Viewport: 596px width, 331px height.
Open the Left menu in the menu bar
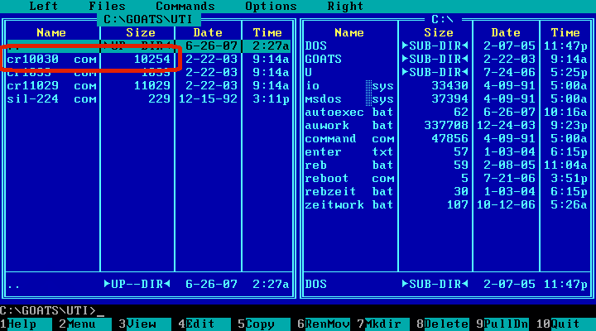click(x=43, y=7)
